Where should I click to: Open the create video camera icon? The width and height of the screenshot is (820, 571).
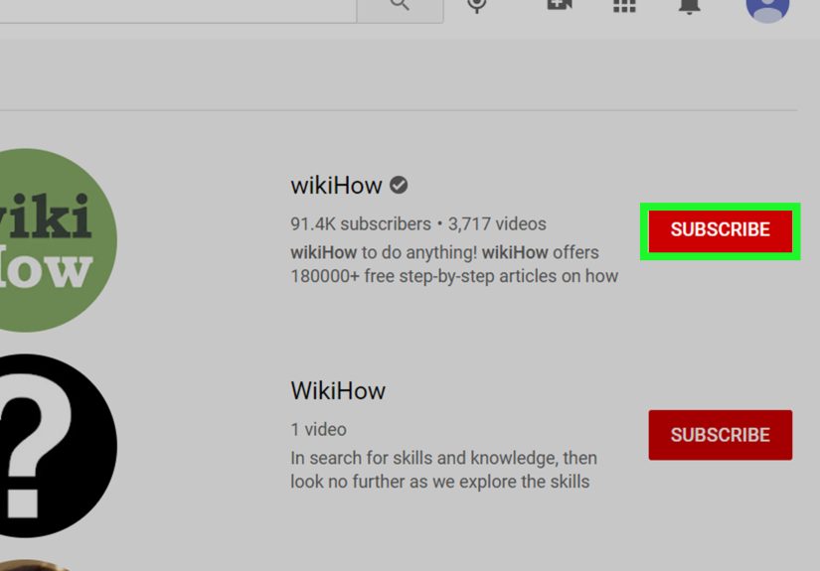559,5
